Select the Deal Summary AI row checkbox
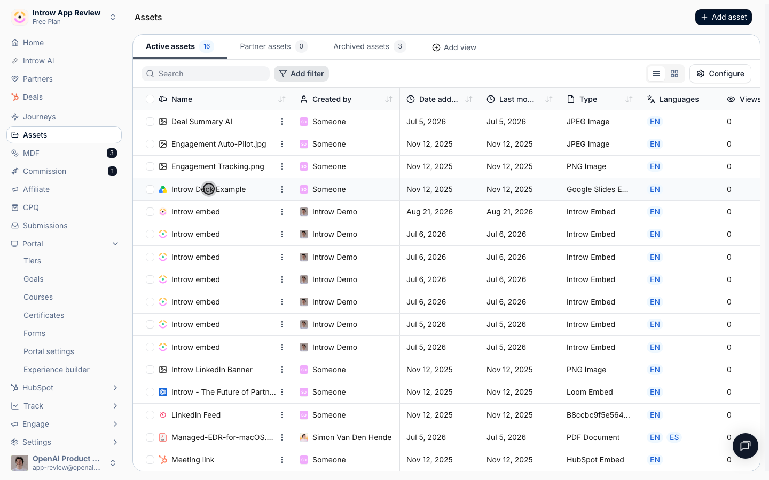The image size is (769, 480). click(x=150, y=122)
